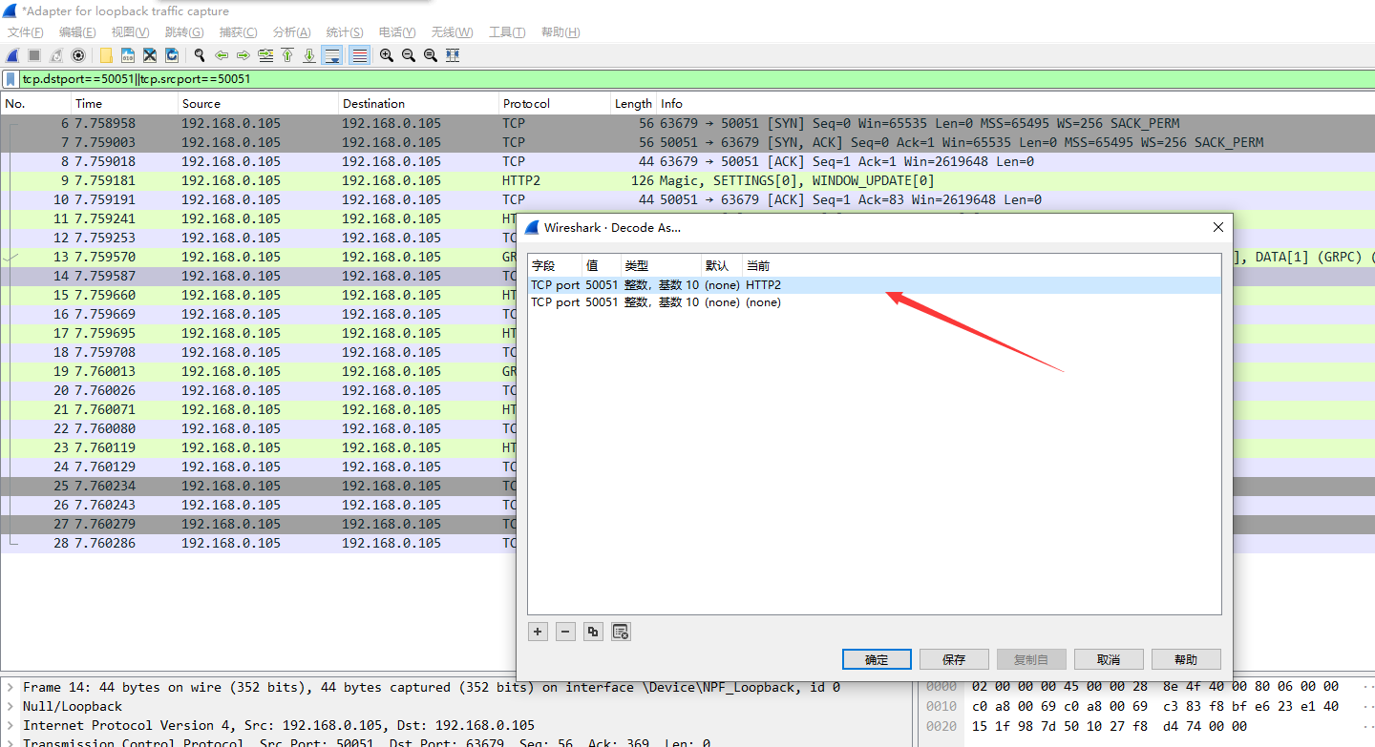Screen dimensions: 1375x747
Task: Jump to last packet icon
Action: pyautogui.click(x=309, y=55)
